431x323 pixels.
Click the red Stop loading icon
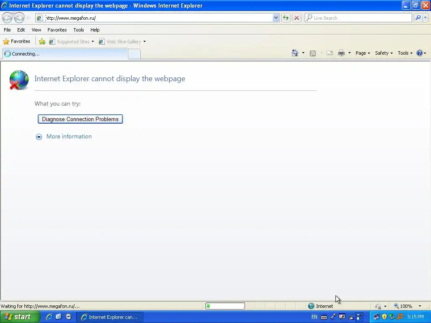click(297, 18)
